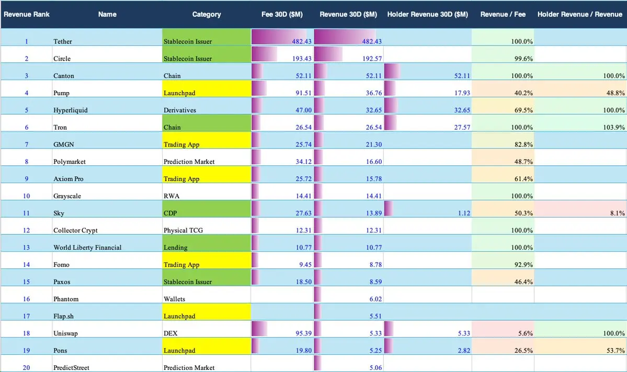Image resolution: width=627 pixels, height=372 pixels.
Task: Click Canton's holder revenue 52.11
Action: 462,75
